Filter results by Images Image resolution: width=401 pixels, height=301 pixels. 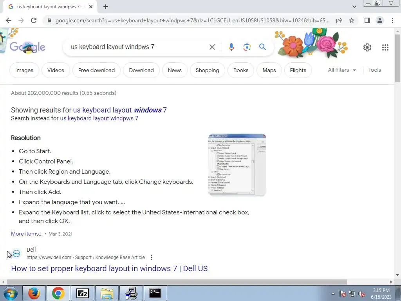click(x=24, y=70)
